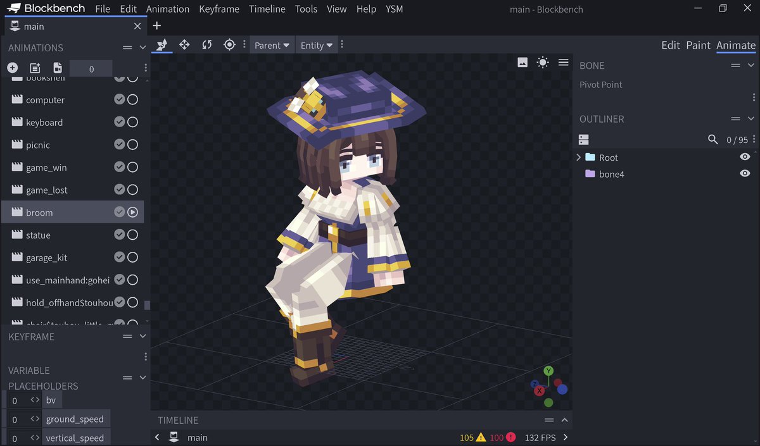Hide the bone4 group with eye icon
760x446 pixels.
745,173
